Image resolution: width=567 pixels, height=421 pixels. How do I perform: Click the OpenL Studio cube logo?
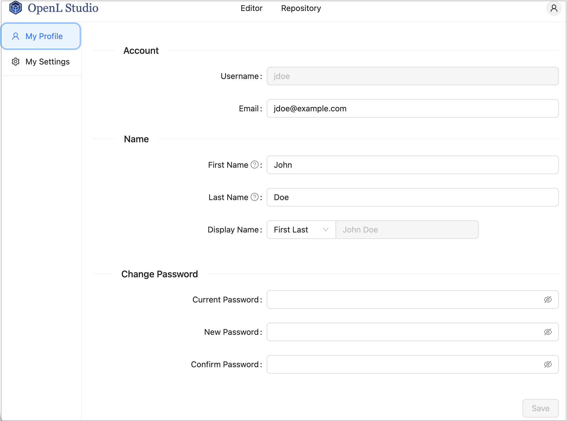(16, 8)
